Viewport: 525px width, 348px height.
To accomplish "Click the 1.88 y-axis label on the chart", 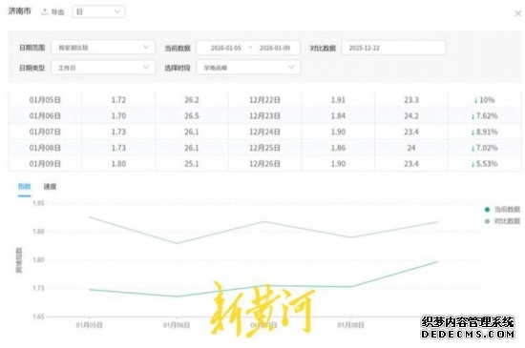I will (x=38, y=232).
